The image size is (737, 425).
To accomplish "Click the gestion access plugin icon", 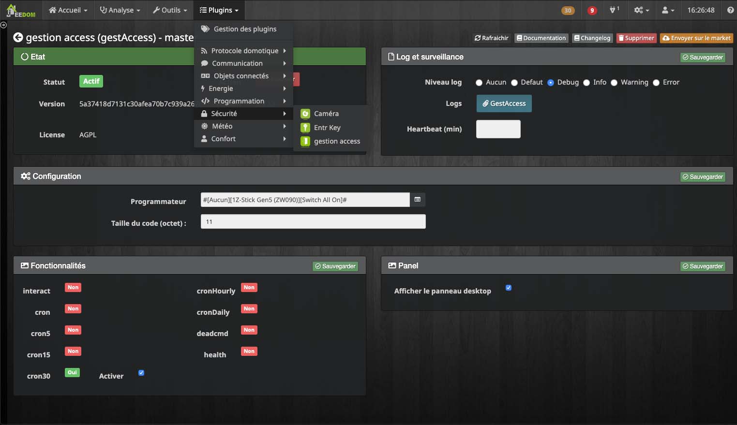I will click(x=305, y=141).
